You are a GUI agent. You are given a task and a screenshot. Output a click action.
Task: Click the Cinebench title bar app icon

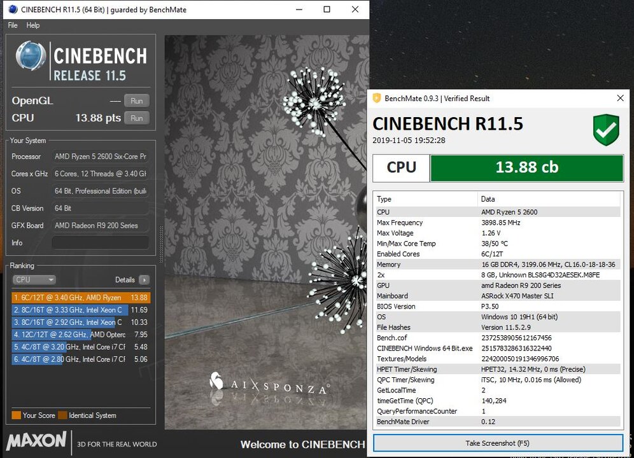pyautogui.click(x=13, y=10)
